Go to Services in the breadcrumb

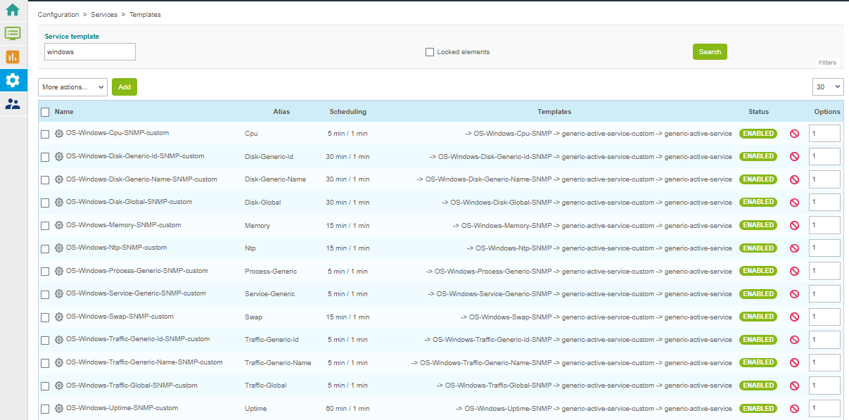pyautogui.click(x=104, y=15)
